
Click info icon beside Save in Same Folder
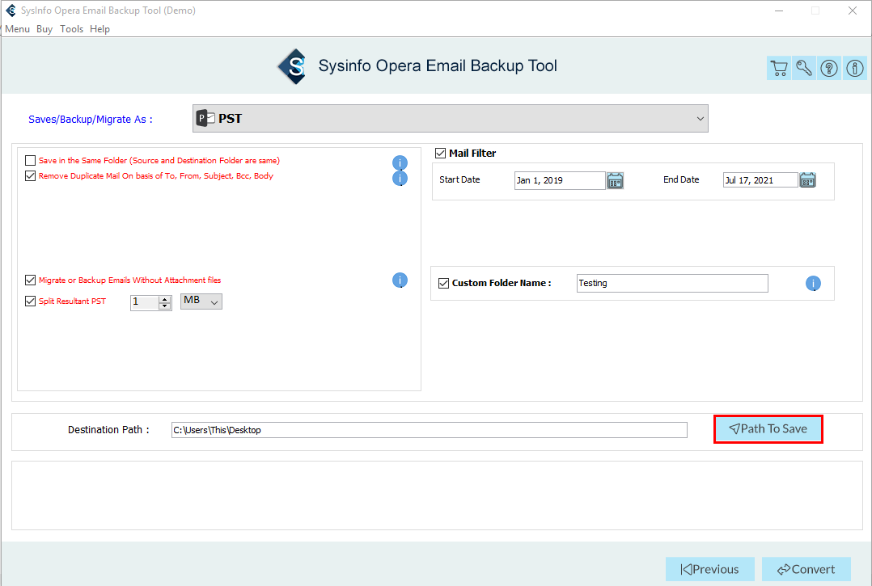coord(400,162)
